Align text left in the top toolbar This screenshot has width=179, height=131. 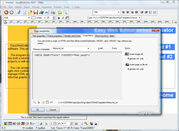[123, 12]
